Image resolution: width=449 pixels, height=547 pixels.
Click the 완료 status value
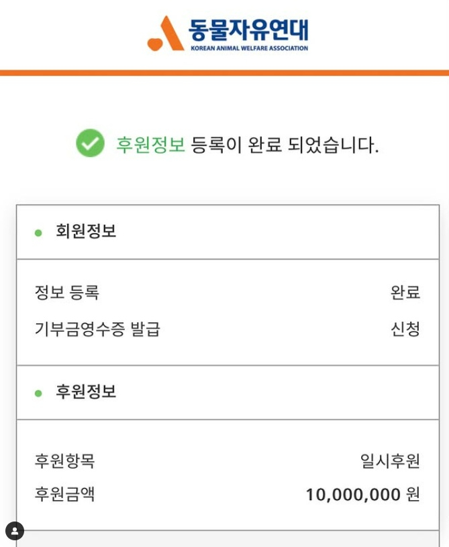405,293
